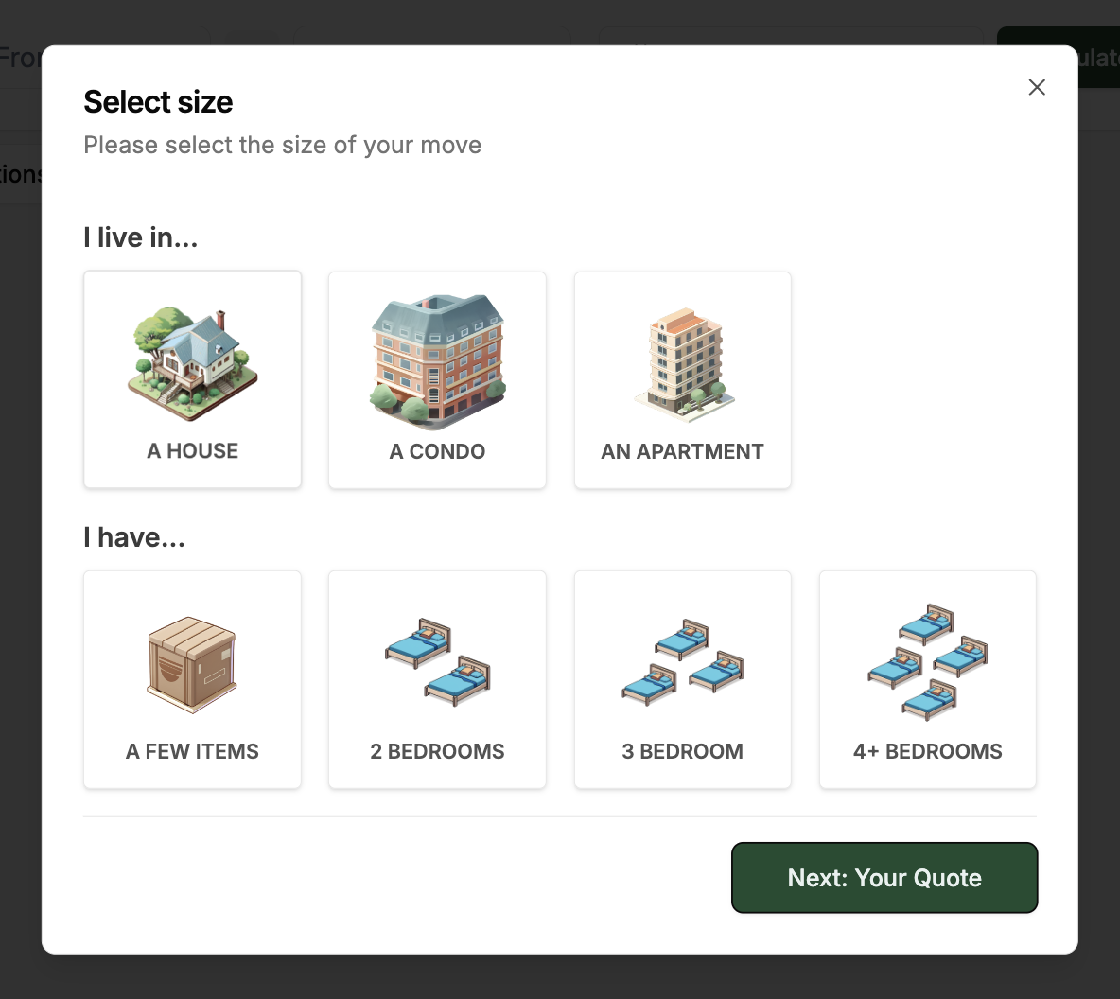Choose "A FEW ITEMS" for move size
1120x999 pixels.
click(x=192, y=679)
